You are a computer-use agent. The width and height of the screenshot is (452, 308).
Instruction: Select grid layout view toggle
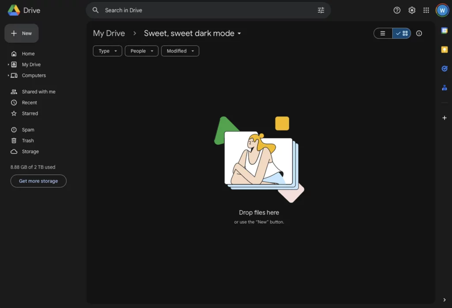[x=402, y=34]
